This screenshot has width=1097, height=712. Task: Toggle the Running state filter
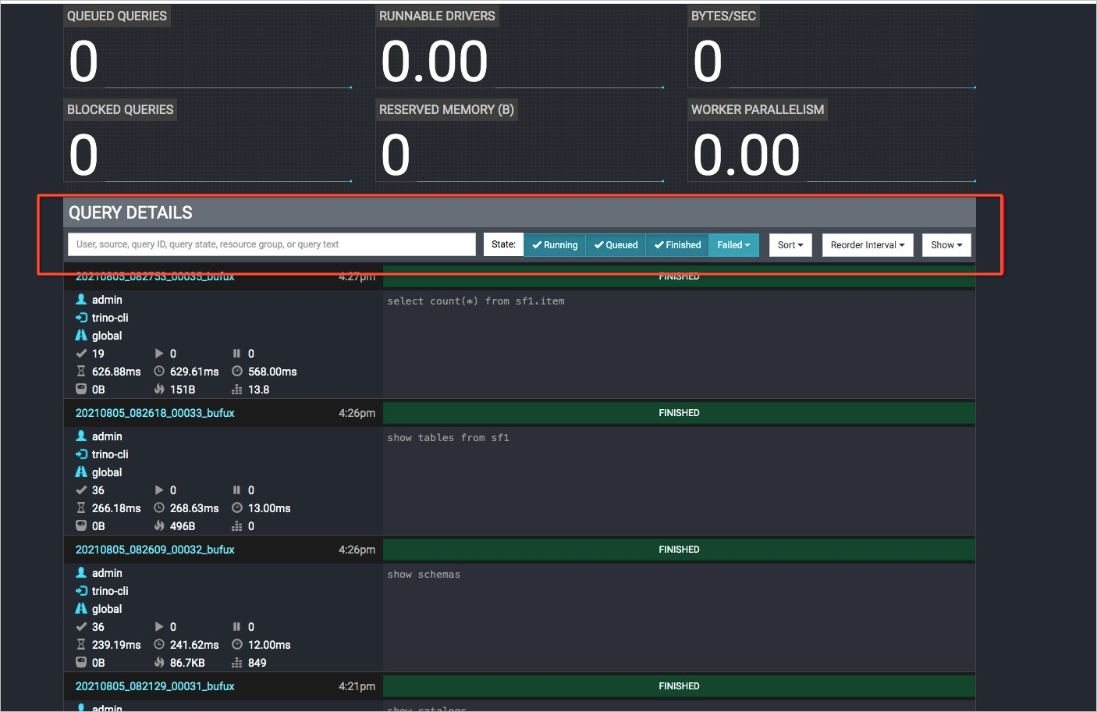[555, 245]
